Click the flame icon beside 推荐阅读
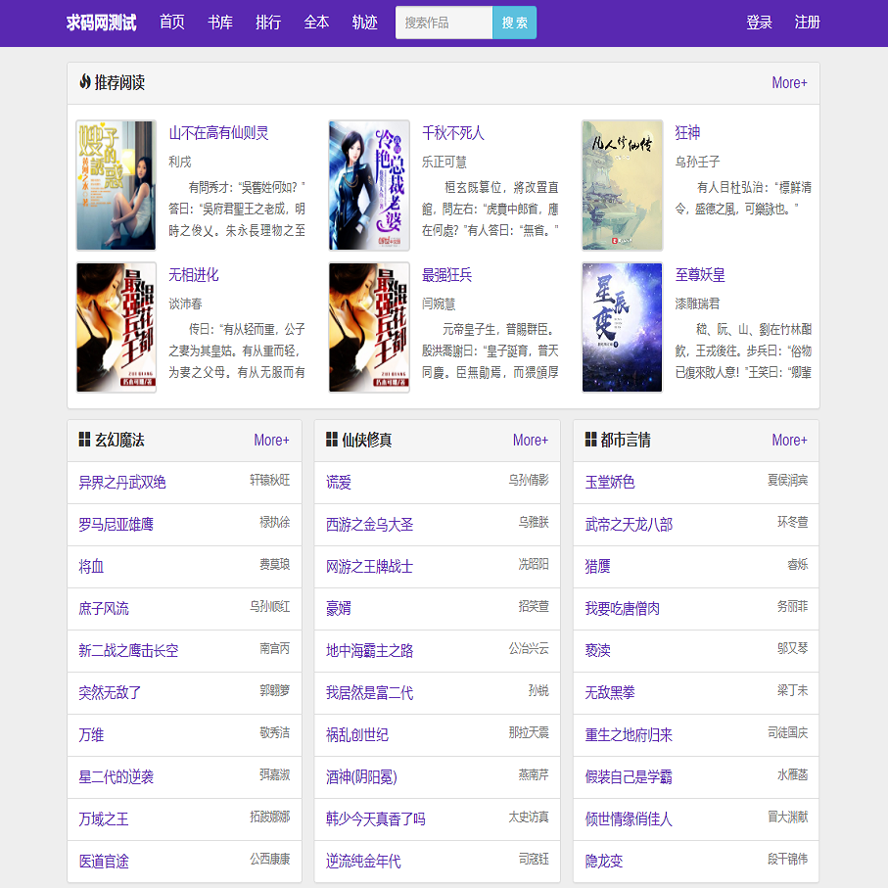Image resolution: width=888 pixels, height=888 pixels. pyautogui.click(x=85, y=82)
